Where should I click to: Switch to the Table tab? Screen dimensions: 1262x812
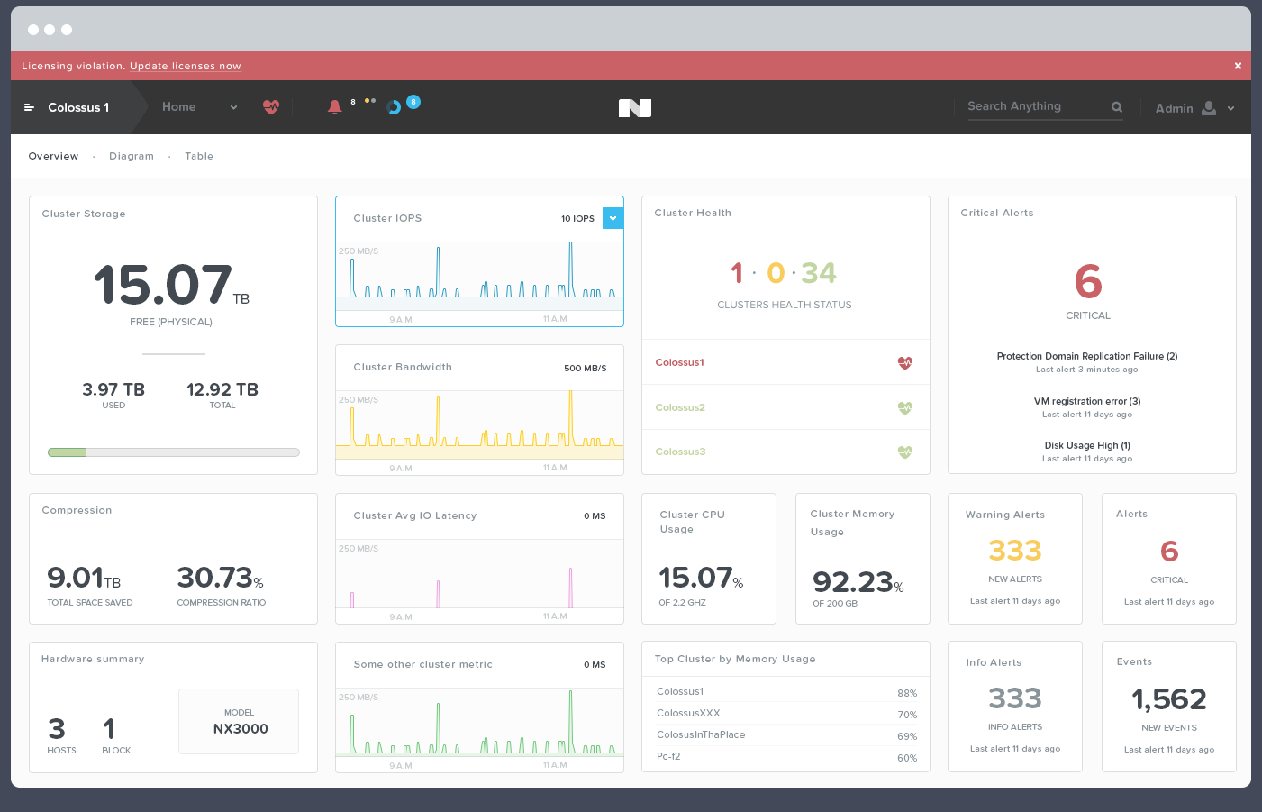click(x=199, y=157)
